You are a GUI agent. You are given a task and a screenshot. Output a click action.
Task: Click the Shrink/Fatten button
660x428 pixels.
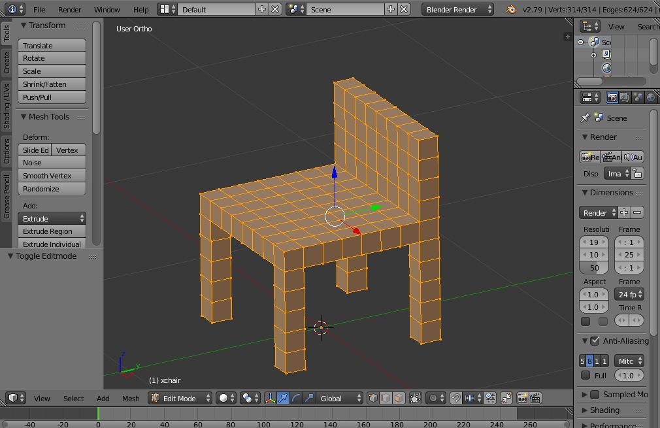click(x=52, y=84)
